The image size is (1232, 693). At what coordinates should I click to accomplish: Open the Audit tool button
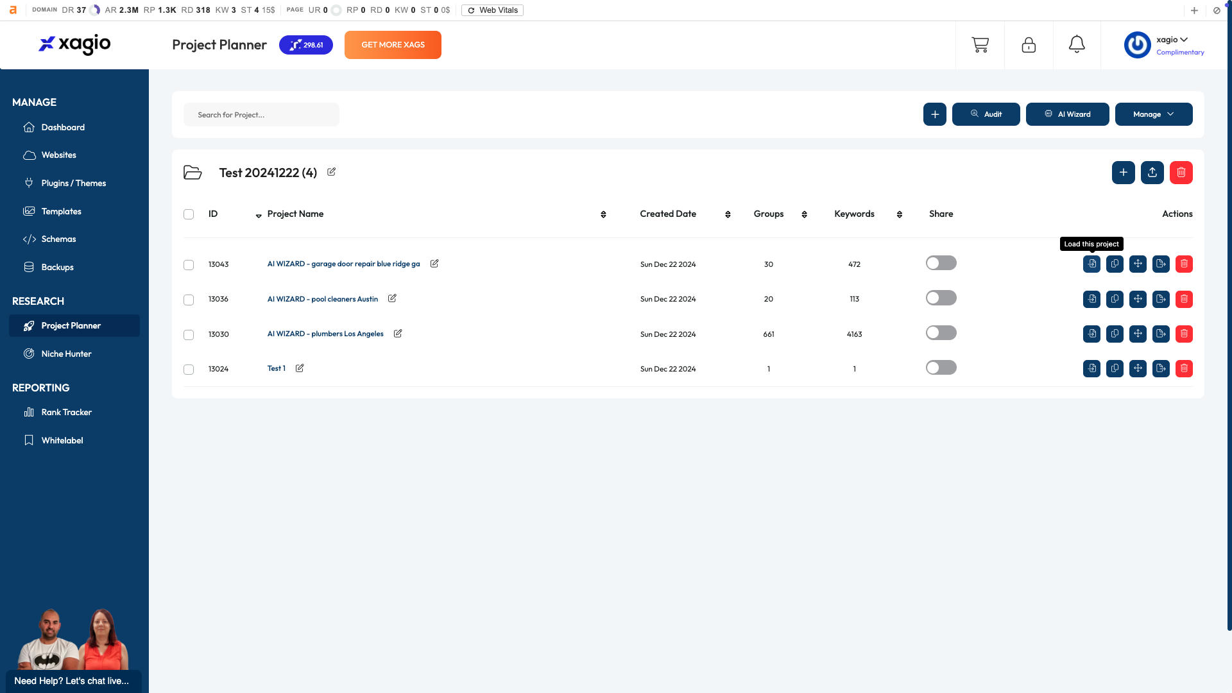(x=986, y=114)
